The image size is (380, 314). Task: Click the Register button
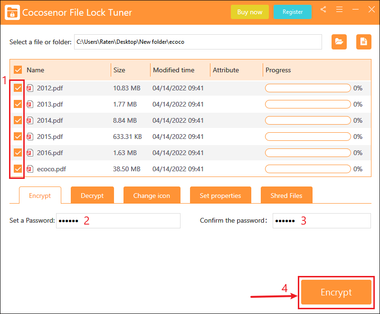tap(293, 12)
